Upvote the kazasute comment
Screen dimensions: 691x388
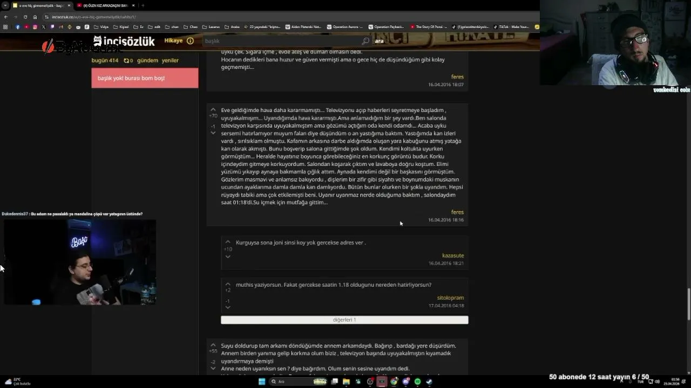coord(228,242)
